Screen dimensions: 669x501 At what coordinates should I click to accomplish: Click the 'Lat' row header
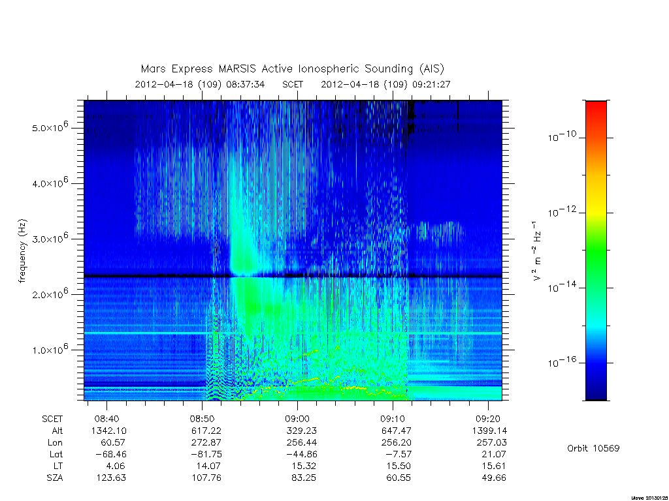pyautogui.click(x=56, y=454)
